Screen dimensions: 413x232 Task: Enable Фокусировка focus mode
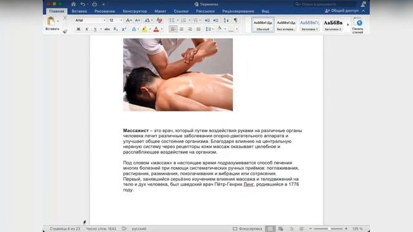point(247,229)
